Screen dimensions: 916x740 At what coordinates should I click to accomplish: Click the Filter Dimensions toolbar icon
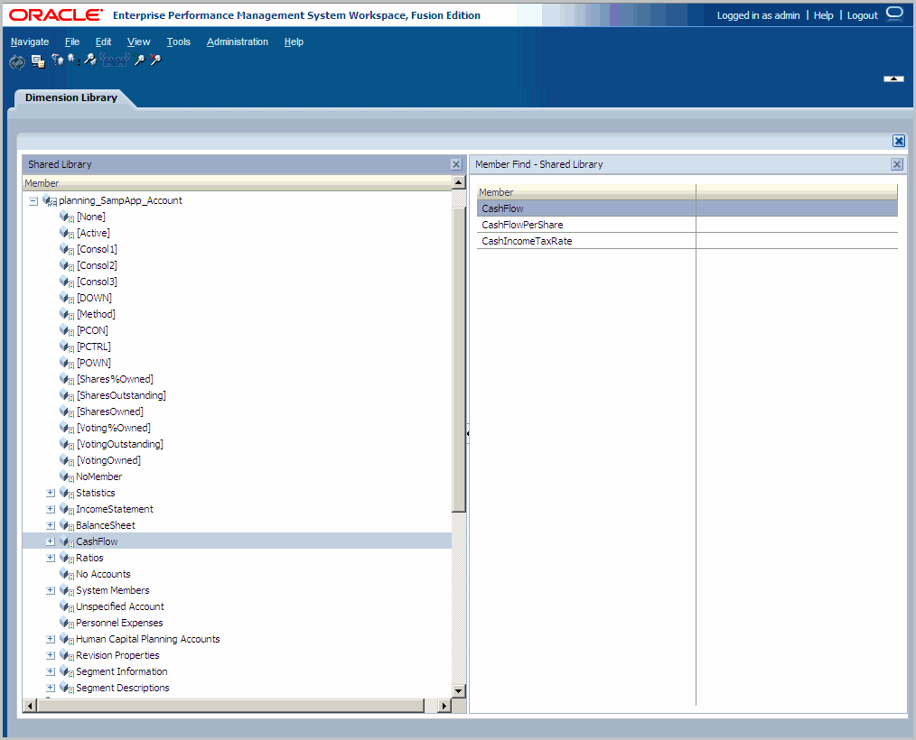pyautogui.click(x=57, y=59)
